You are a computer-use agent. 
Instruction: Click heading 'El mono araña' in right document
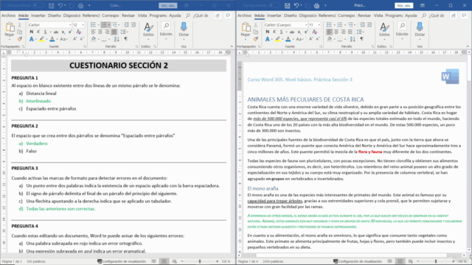pyautogui.click(x=263, y=188)
